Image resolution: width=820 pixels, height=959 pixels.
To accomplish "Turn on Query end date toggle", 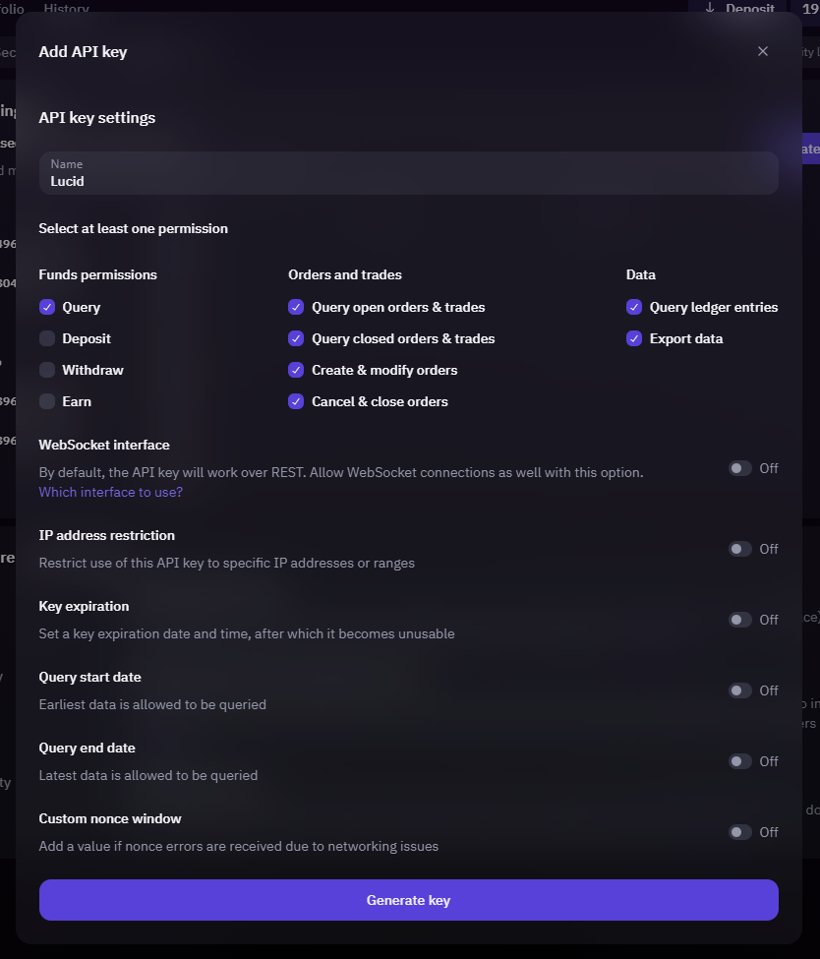I will (x=739, y=761).
